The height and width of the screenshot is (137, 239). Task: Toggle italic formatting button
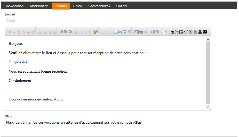[15, 32]
